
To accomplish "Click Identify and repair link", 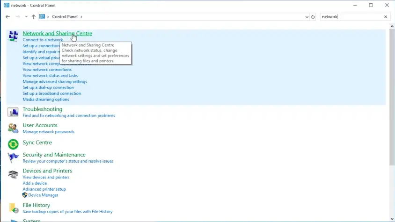I will coord(41,51).
